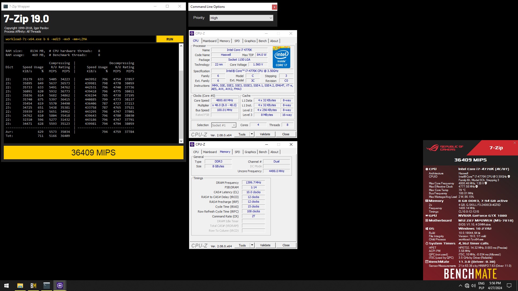Click the Memory section icon in BenchMate
The image size is (518, 291).
click(x=427, y=201)
